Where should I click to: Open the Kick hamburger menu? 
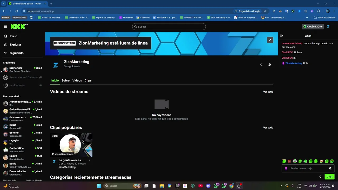coord(6,27)
